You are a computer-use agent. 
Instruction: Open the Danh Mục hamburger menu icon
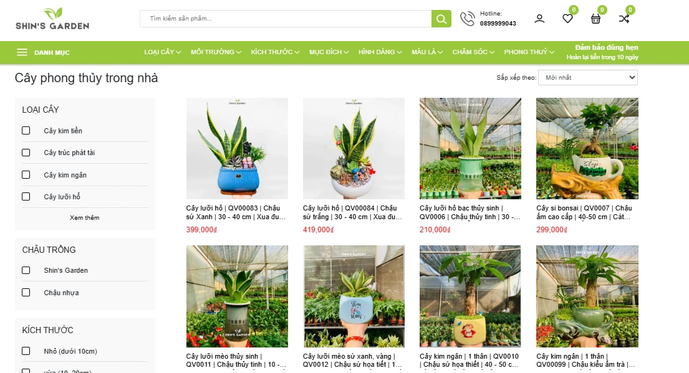pos(22,52)
